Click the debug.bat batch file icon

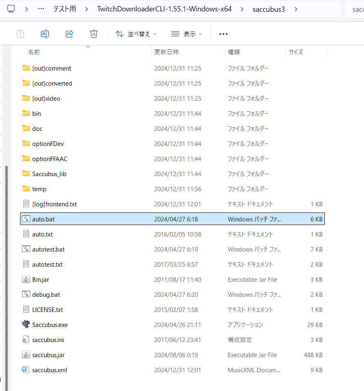click(x=26, y=294)
